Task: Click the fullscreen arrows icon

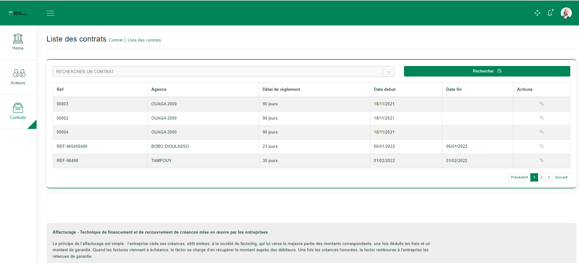Action: [537, 13]
